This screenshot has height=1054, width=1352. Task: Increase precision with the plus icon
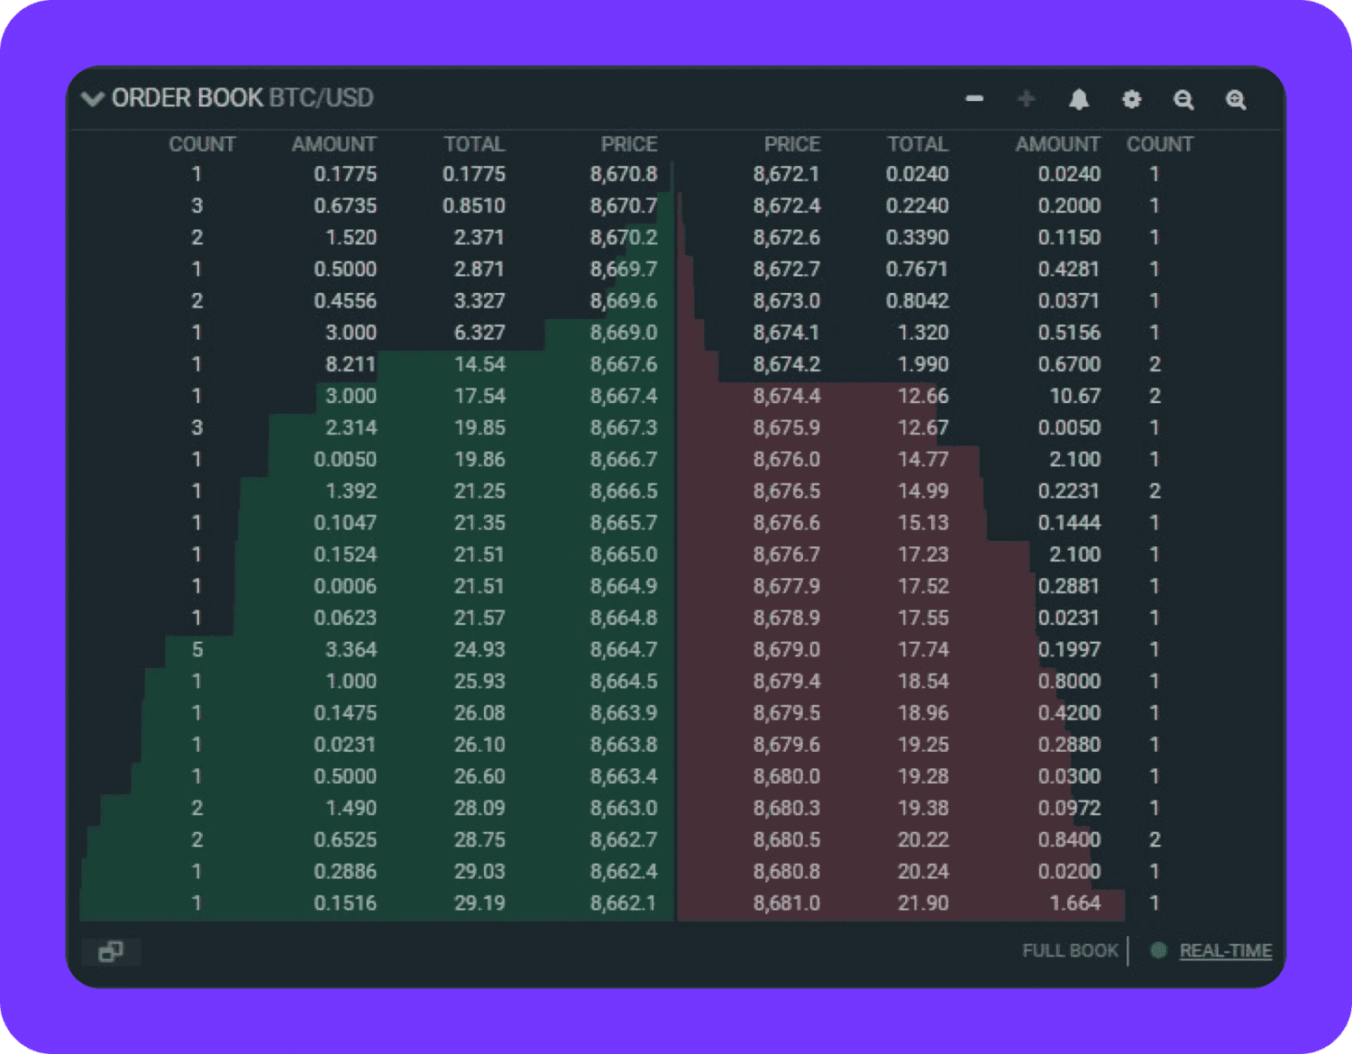1027,98
